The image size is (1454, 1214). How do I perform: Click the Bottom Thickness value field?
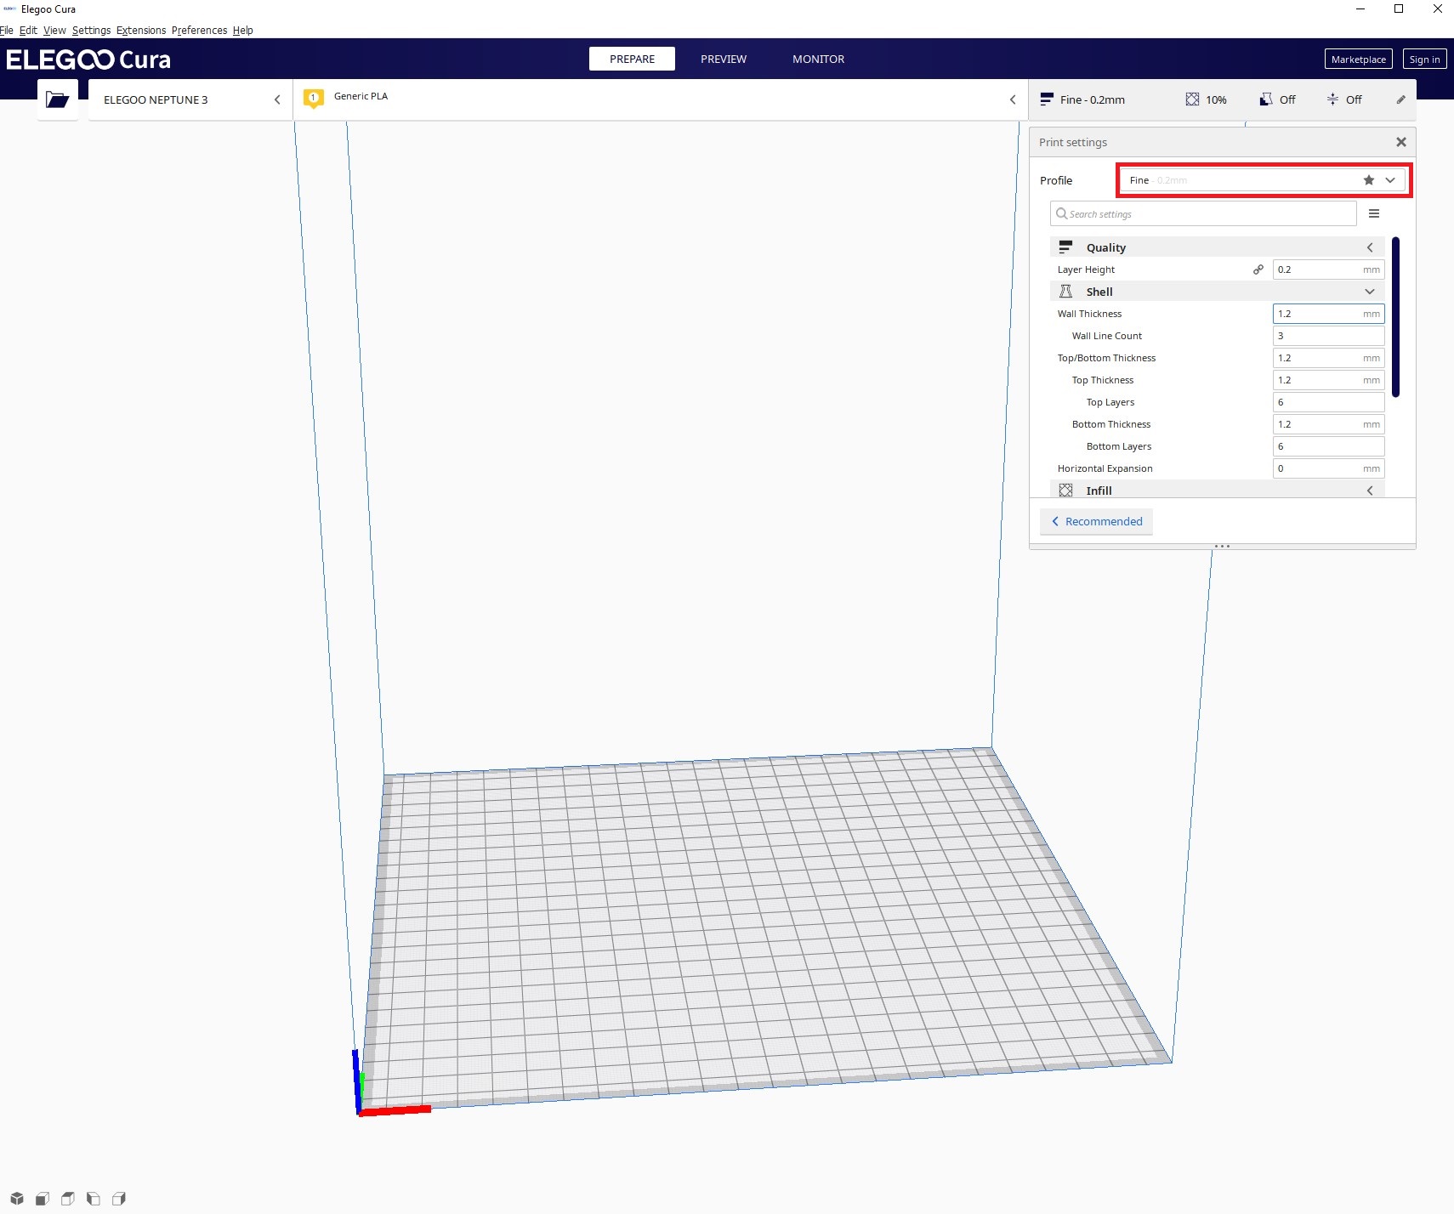tap(1328, 424)
